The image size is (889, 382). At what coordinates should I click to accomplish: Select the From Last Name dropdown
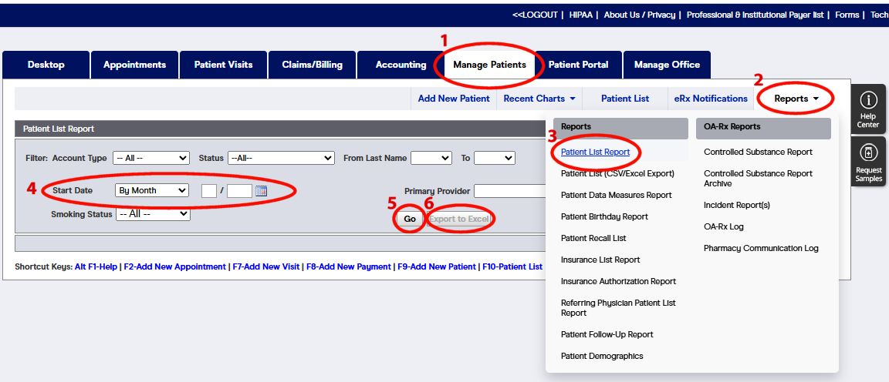431,158
